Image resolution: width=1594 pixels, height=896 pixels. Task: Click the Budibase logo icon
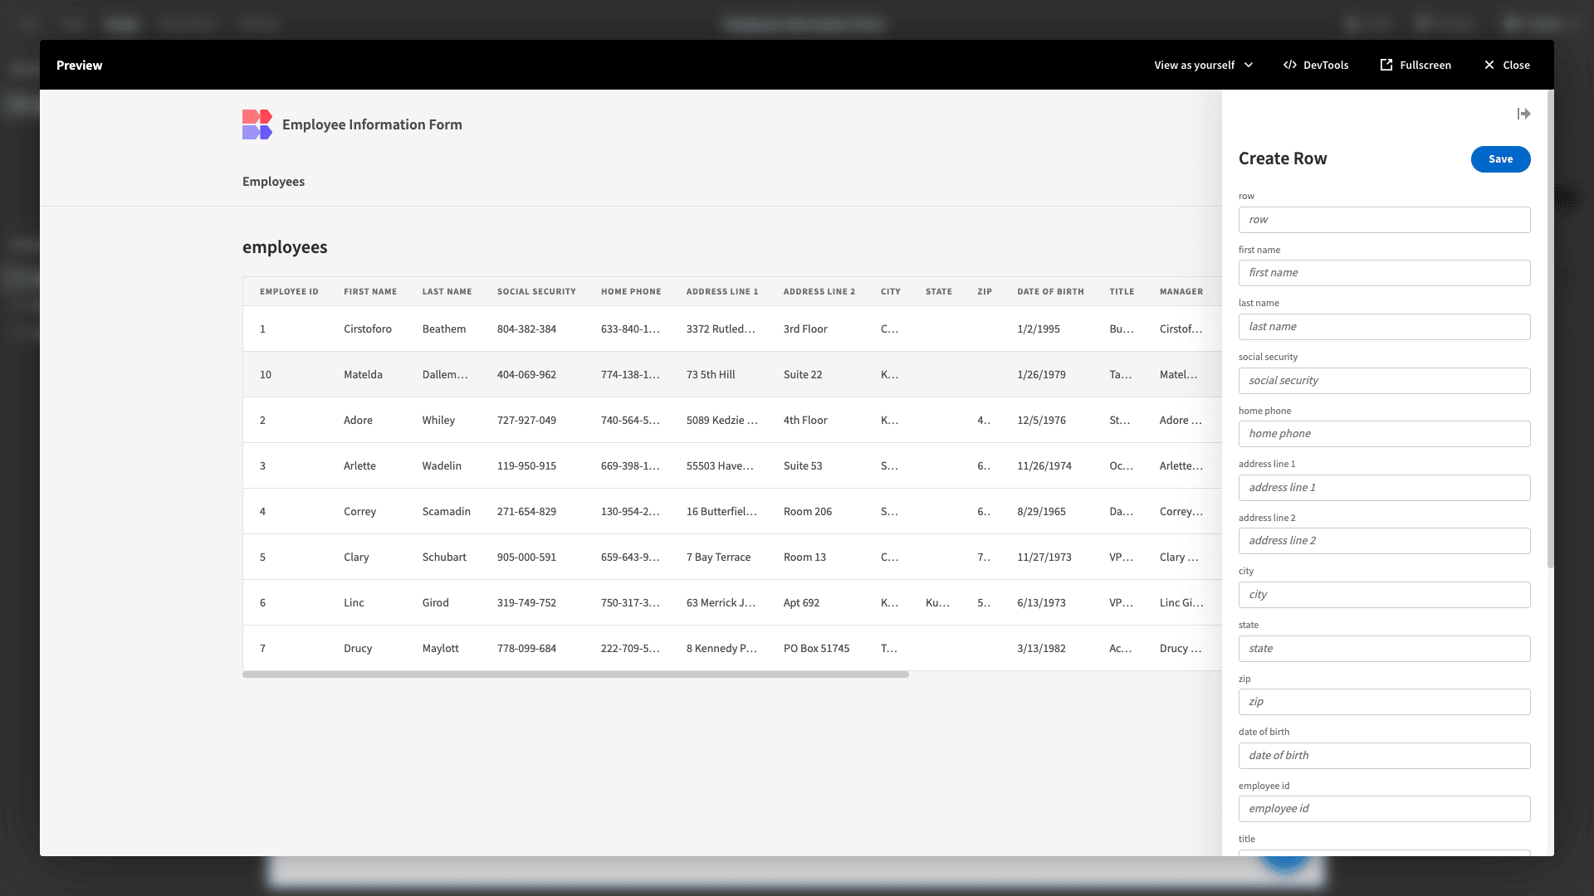click(x=257, y=124)
